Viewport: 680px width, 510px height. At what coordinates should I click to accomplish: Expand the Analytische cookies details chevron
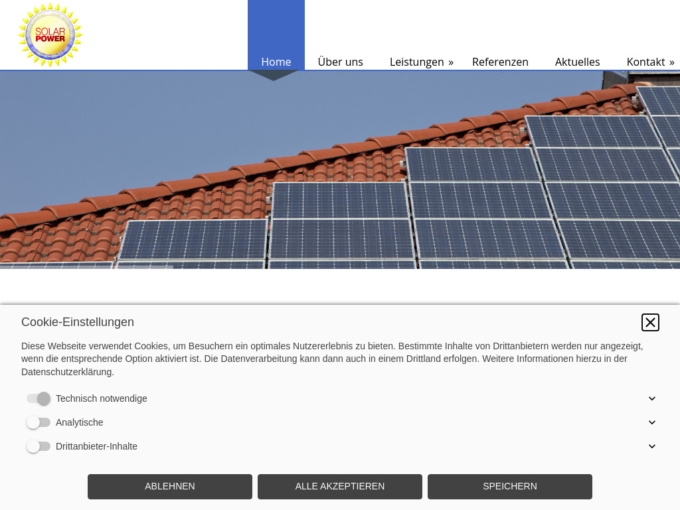coord(652,422)
